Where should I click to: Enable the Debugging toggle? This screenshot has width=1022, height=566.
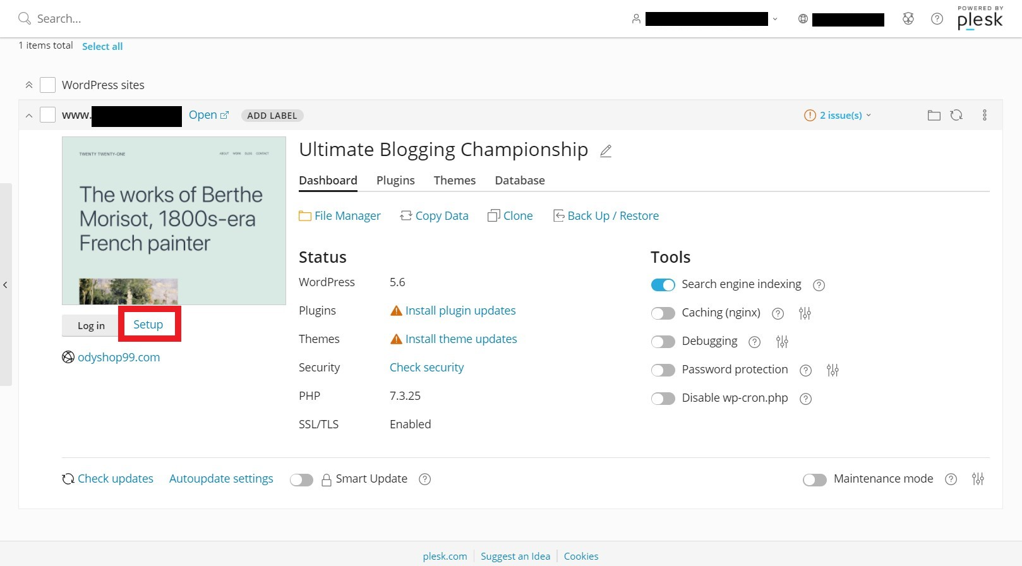[x=663, y=342]
